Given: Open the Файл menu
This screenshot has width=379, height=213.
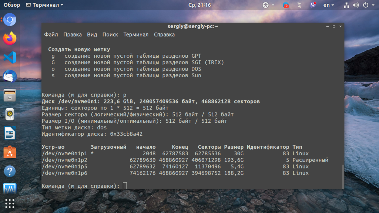Looking at the screenshot, I should [51, 34].
